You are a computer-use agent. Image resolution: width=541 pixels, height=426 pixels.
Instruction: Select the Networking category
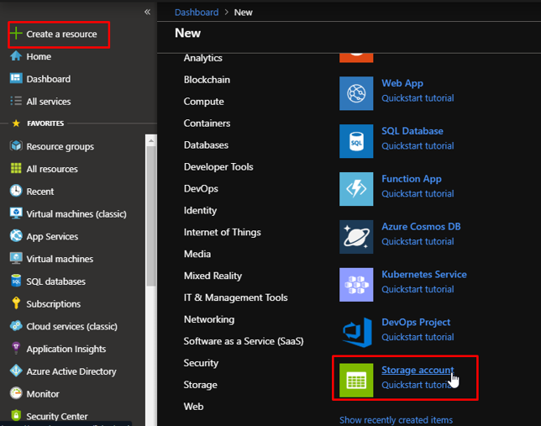coord(208,319)
